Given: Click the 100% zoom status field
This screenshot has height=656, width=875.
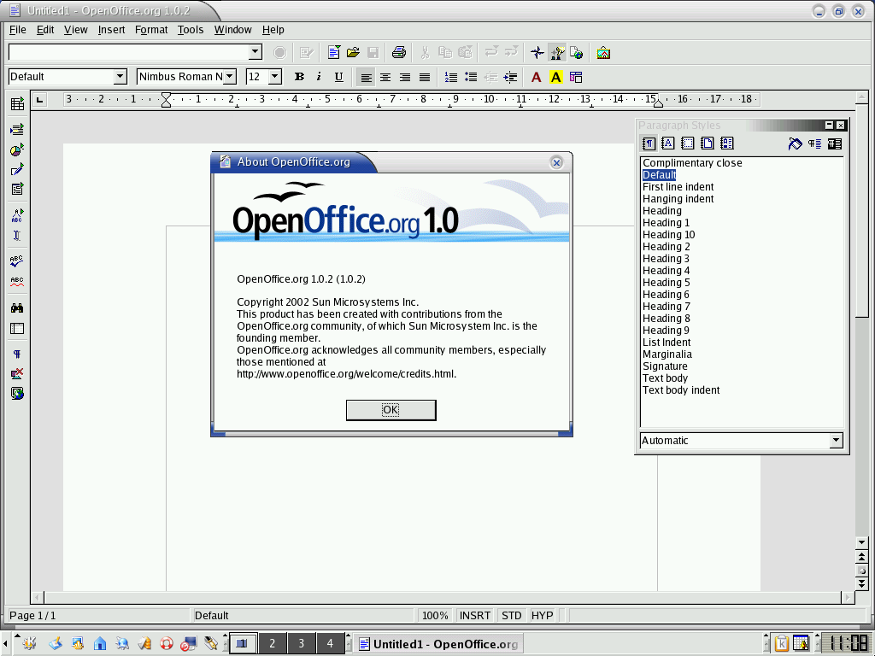Looking at the screenshot, I should point(435,615).
